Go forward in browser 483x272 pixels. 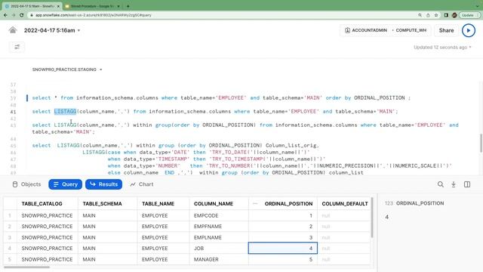click(x=14, y=15)
